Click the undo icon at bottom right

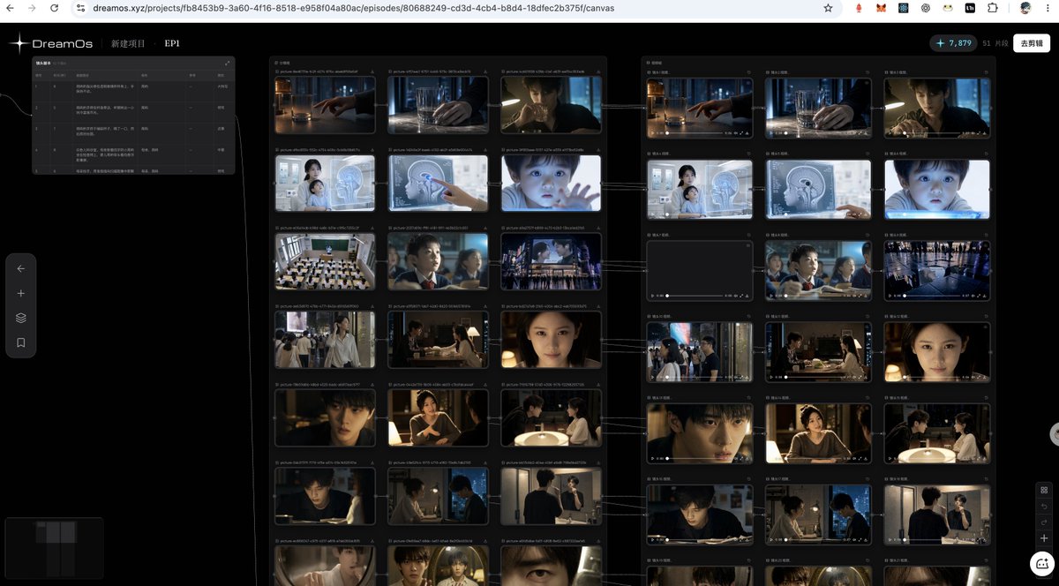(1044, 506)
